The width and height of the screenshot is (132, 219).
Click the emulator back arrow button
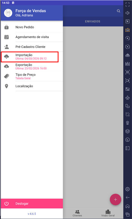(x=128, y=197)
